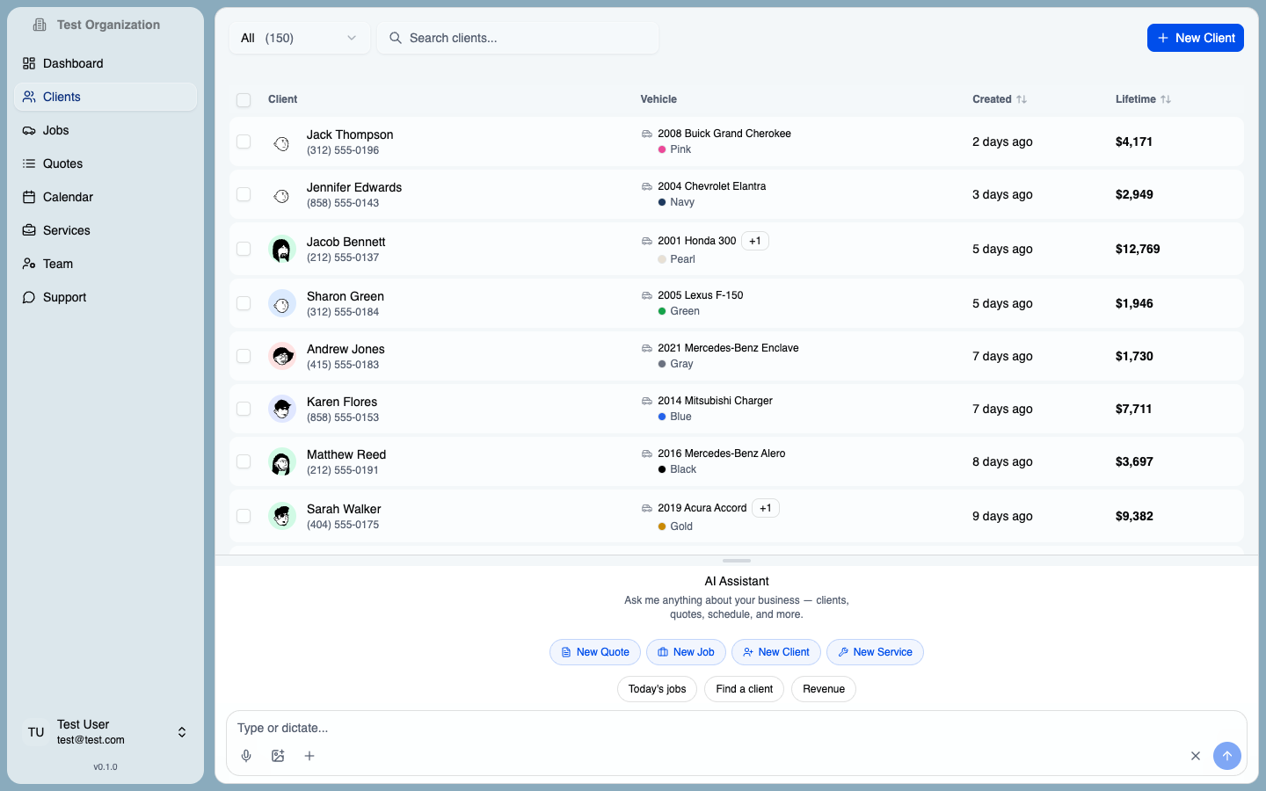Click the microphone dictate icon
Viewport: 1266px width, 791px height.
(246, 756)
